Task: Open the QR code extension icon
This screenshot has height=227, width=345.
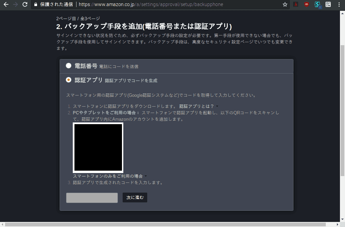Action: (x=328, y=4)
